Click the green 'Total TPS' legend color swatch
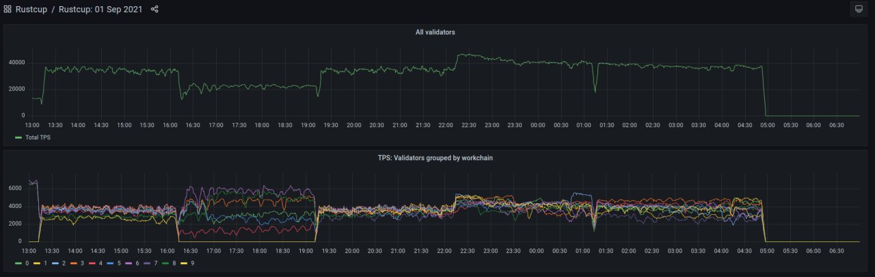This screenshot has width=875, height=277. (18, 137)
